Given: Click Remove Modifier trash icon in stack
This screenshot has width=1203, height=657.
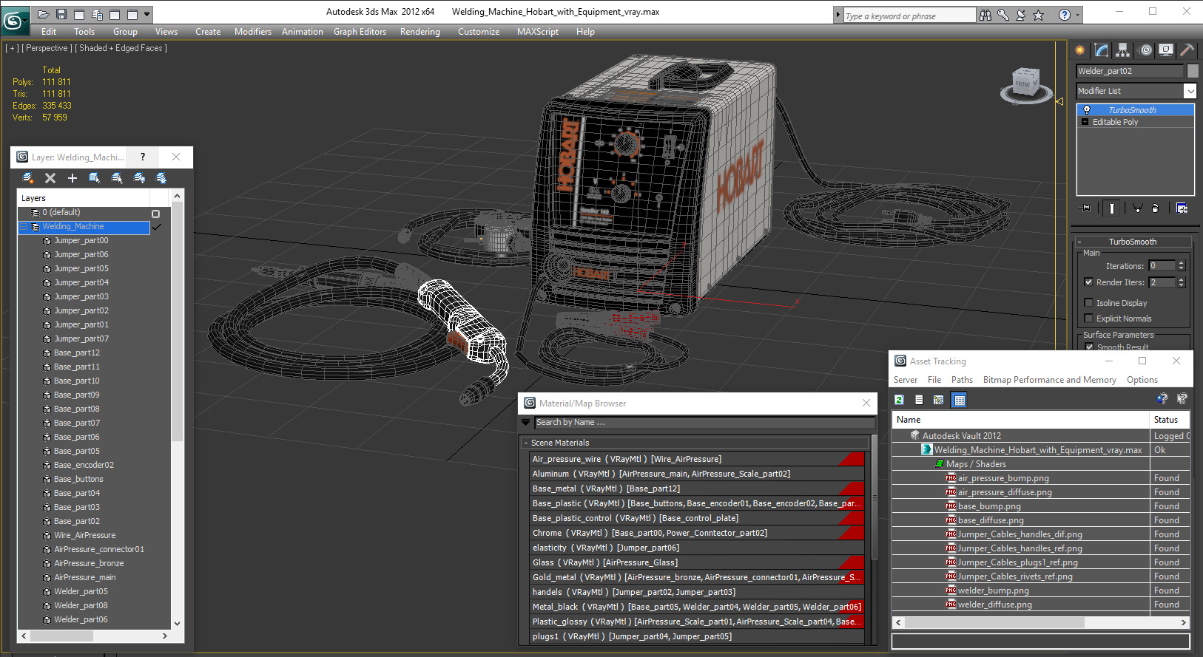Looking at the screenshot, I should (x=1155, y=208).
